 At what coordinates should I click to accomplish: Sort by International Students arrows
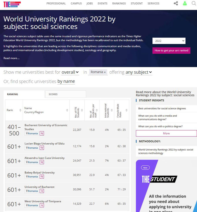(112, 110)
